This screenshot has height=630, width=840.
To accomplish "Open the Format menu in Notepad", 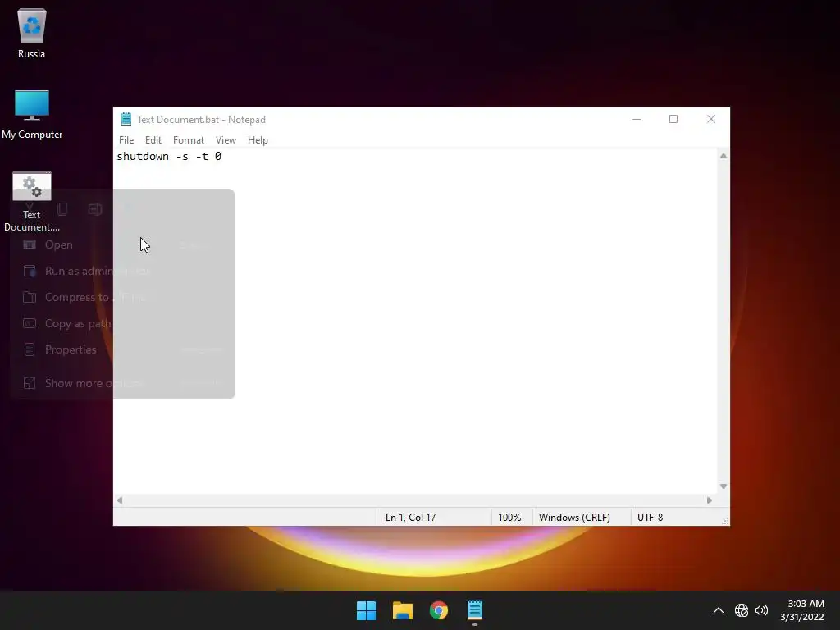I will tap(189, 139).
